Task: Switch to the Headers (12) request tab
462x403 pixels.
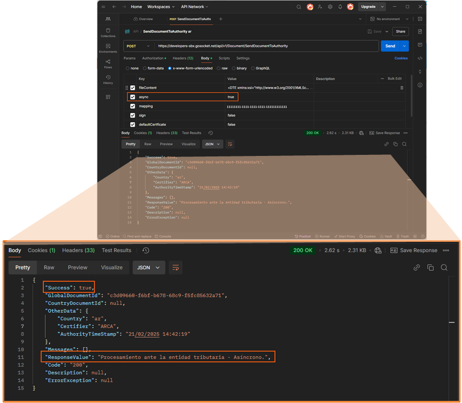Action: click(x=183, y=58)
